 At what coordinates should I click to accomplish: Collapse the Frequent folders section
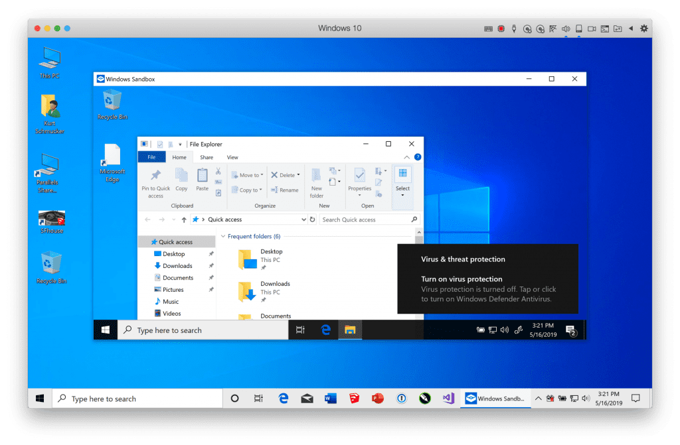coord(223,236)
